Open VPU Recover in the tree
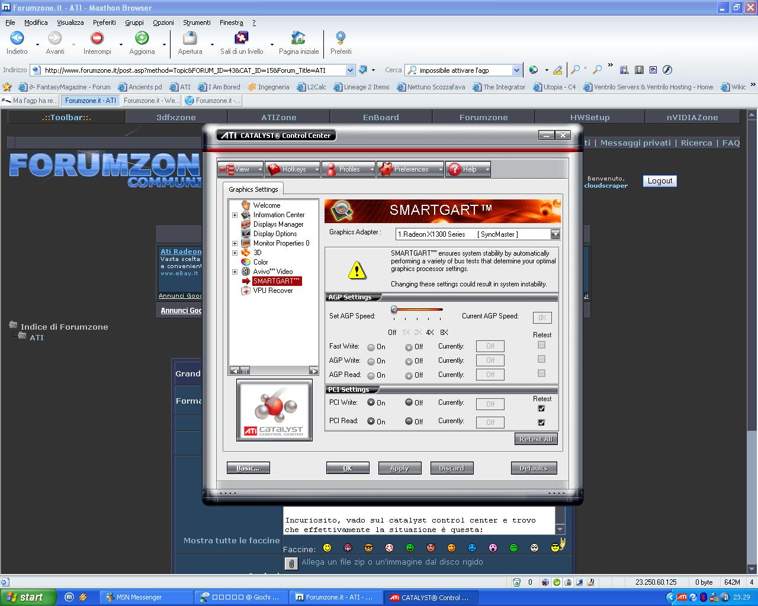This screenshot has height=606, width=758. click(x=273, y=291)
